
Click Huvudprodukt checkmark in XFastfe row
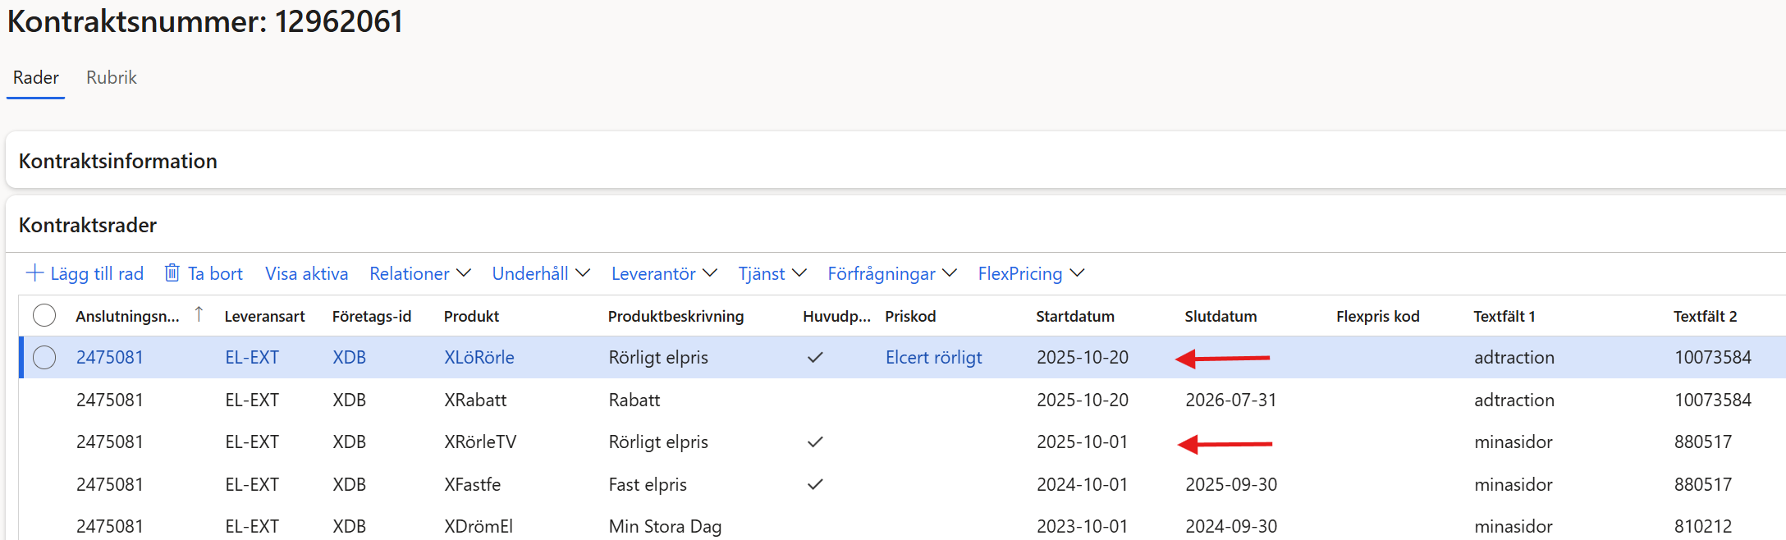click(x=814, y=485)
